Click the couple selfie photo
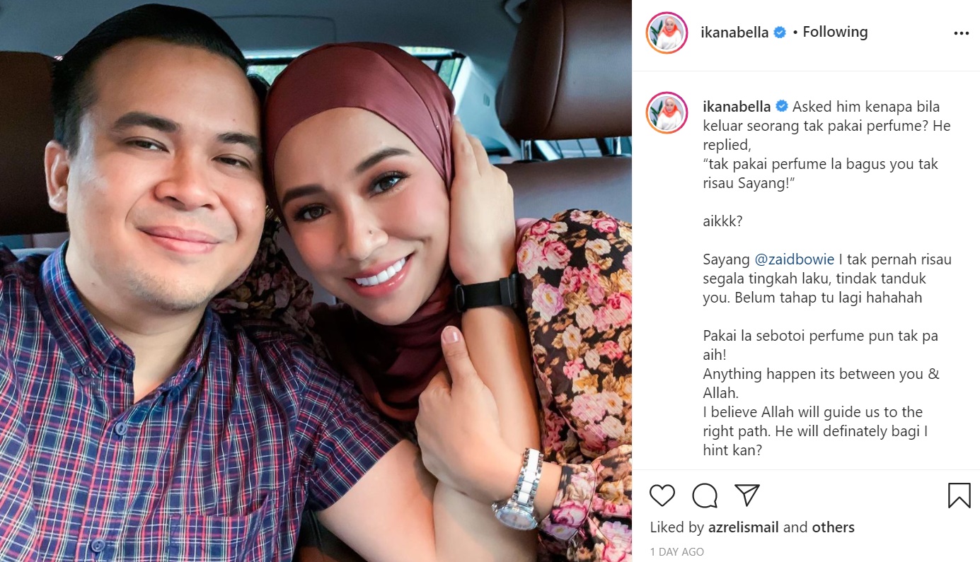Image resolution: width=980 pixels, height=562 pixels. [x=316, y=281]
